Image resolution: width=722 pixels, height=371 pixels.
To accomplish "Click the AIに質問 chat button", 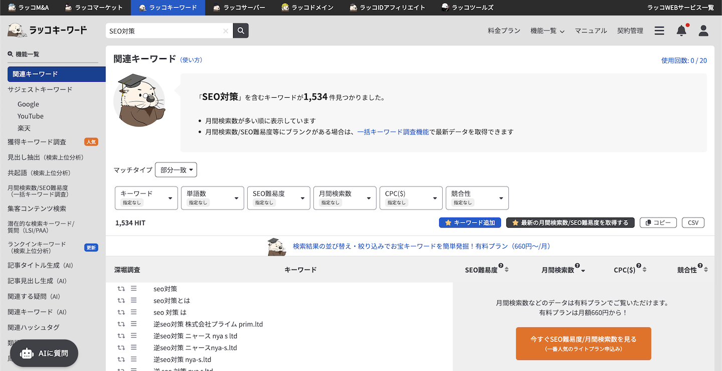I will pyautogui.click(x=44, y=353).
